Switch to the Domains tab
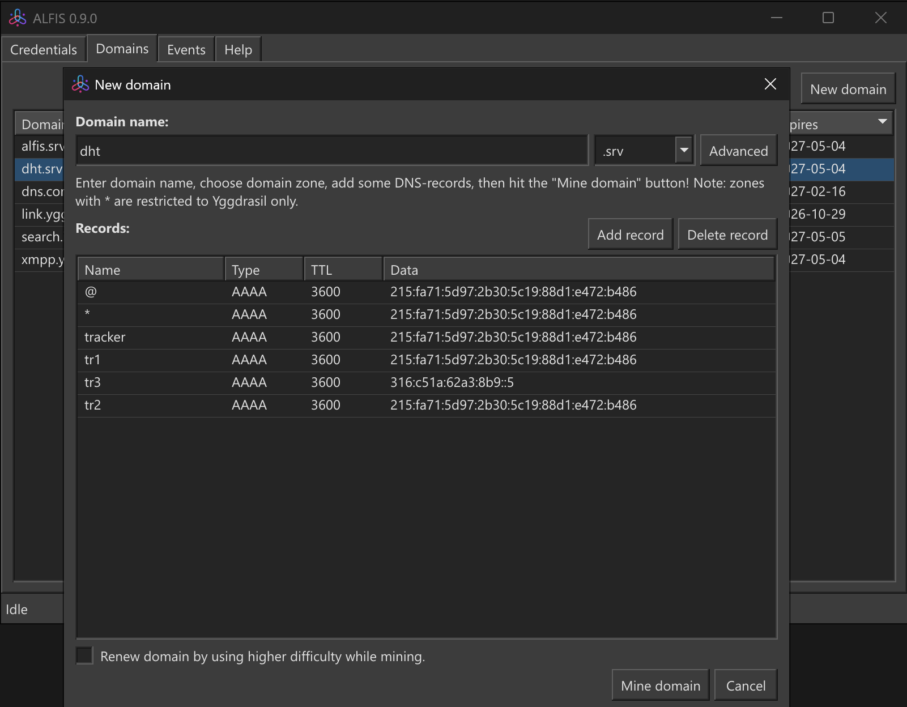 click(122, 49)
